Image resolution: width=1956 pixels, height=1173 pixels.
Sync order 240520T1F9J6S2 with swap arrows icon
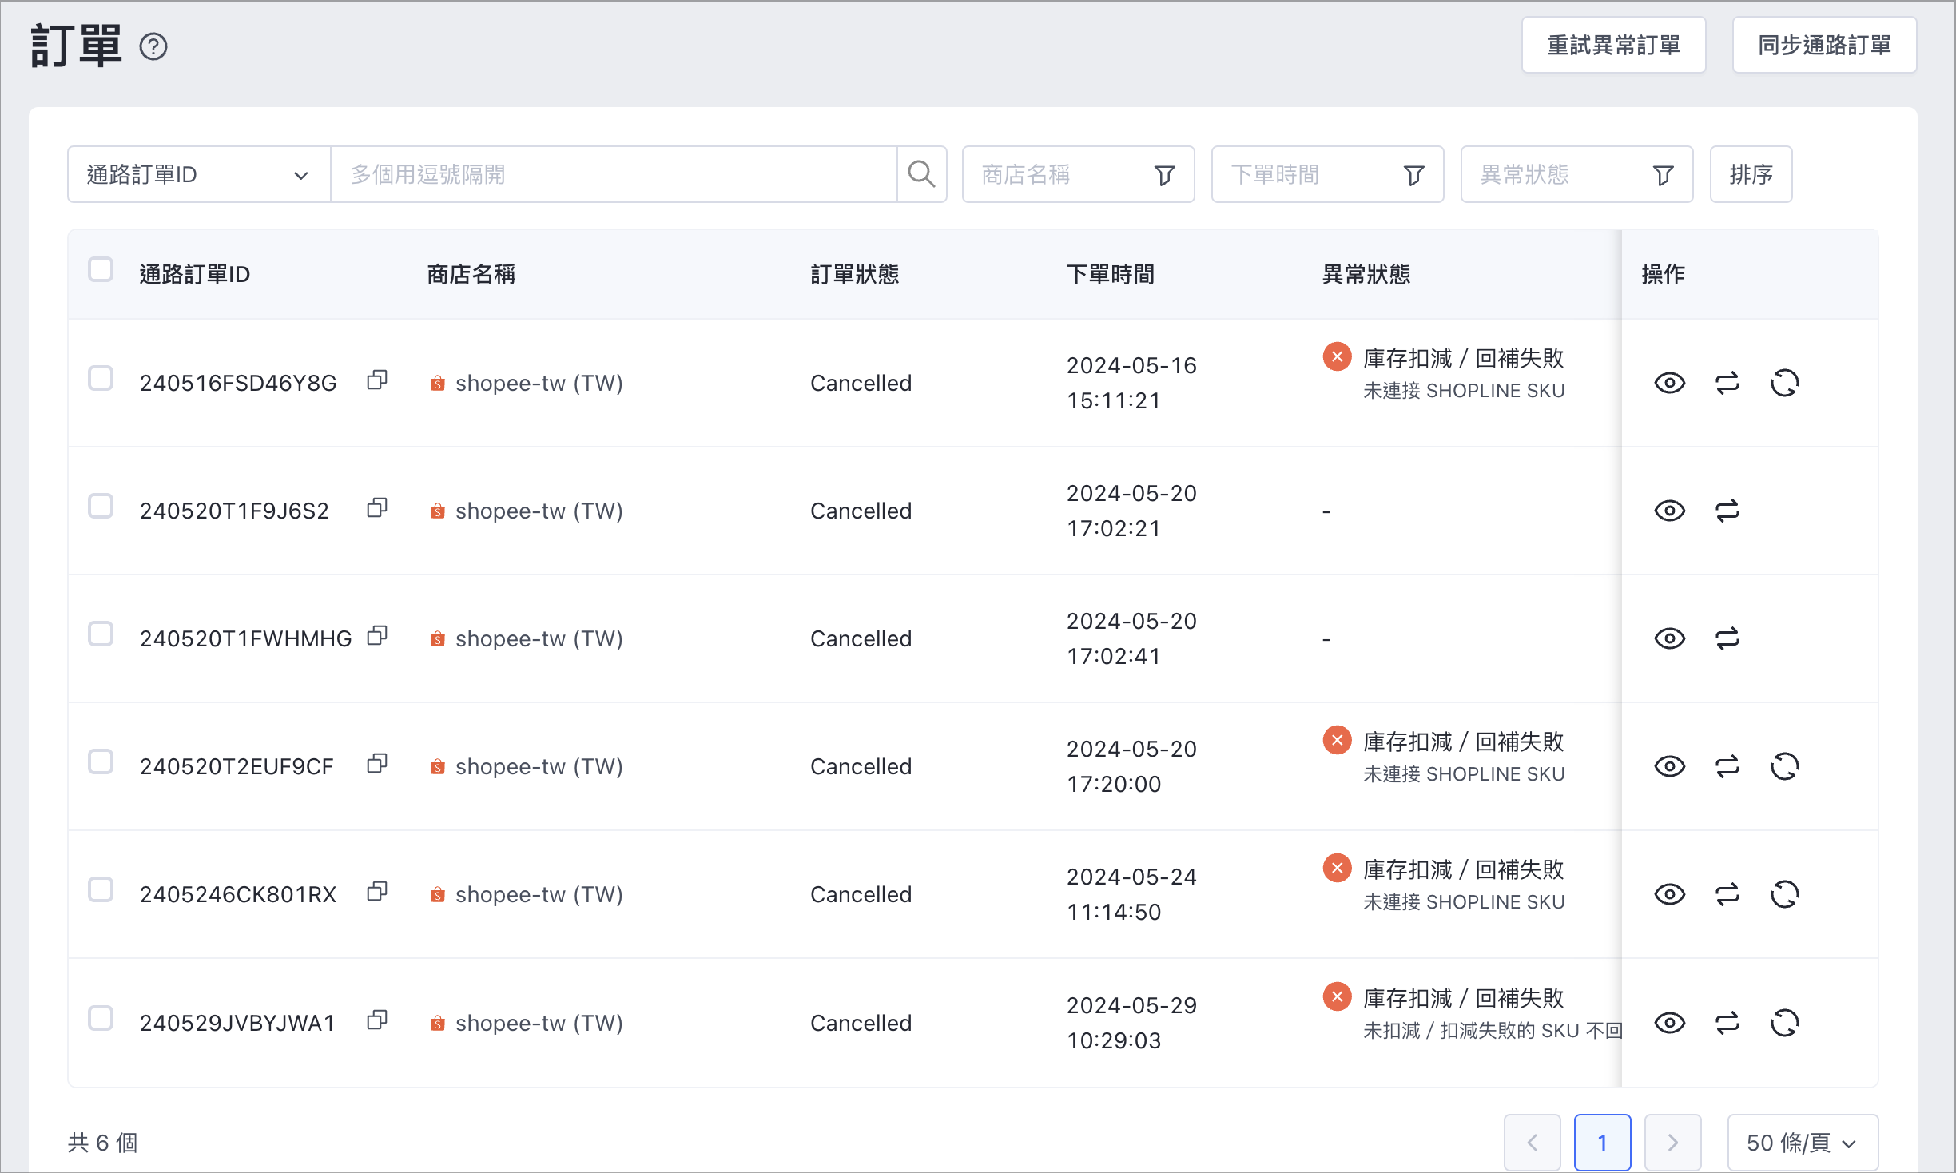tap(1727, 511)
